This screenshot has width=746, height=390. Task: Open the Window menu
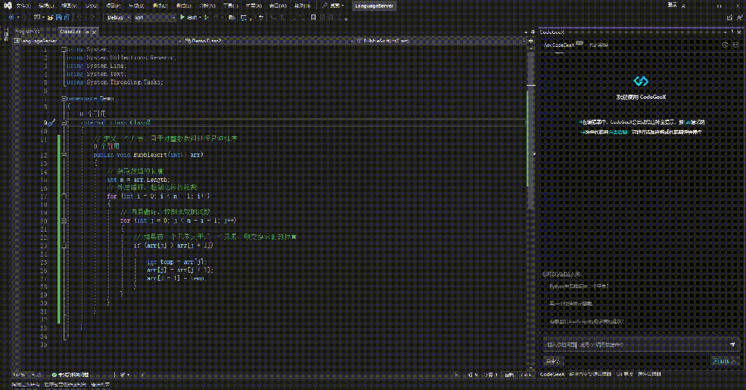pyautogui.click(x=278, y=6)
